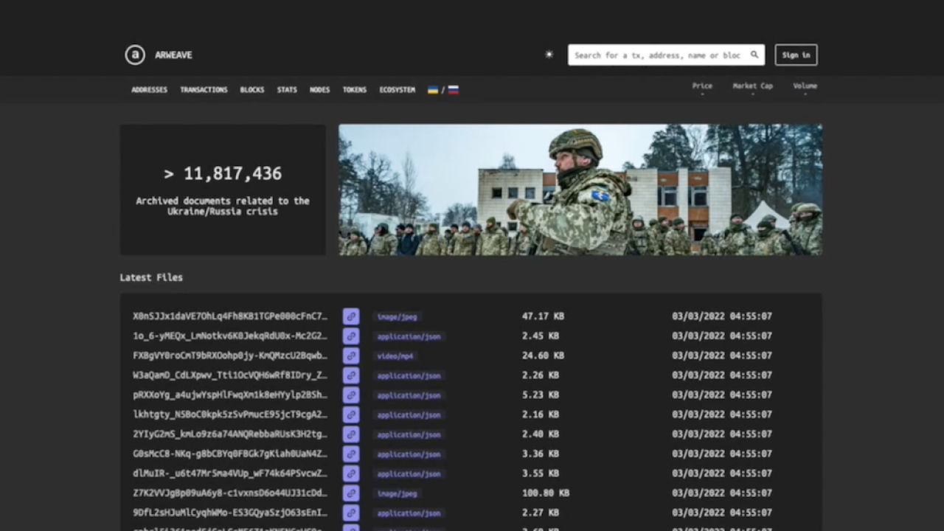Click the Russia flag icon in the navbar
The width and height of the screenshot is (944, 531).
454,90
